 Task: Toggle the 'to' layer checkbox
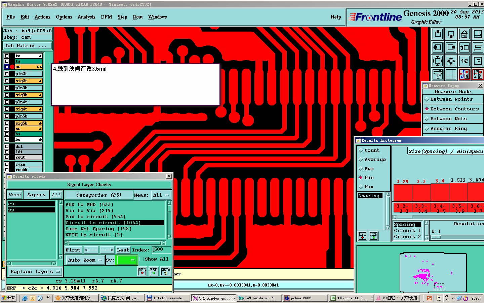tap(7, 56)
